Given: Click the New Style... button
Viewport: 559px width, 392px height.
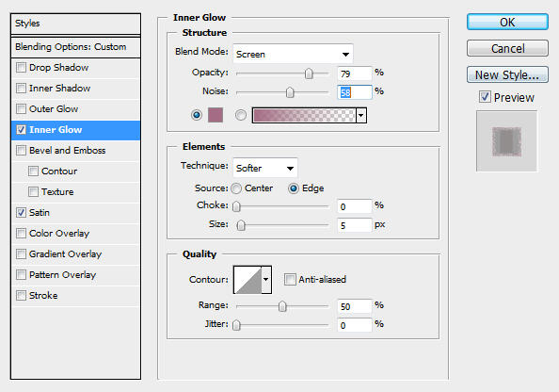Looking at the screenshot, I should pyautogui.click(x=507, y=74).
